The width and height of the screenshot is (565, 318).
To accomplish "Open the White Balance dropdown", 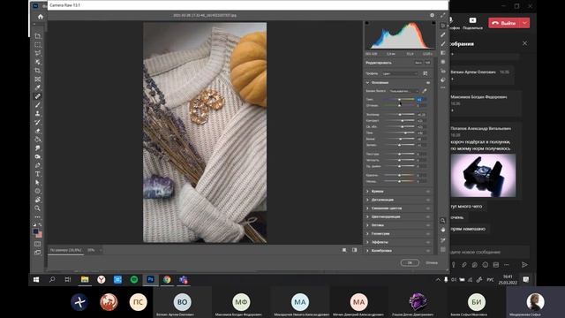I will click(403, 91).
